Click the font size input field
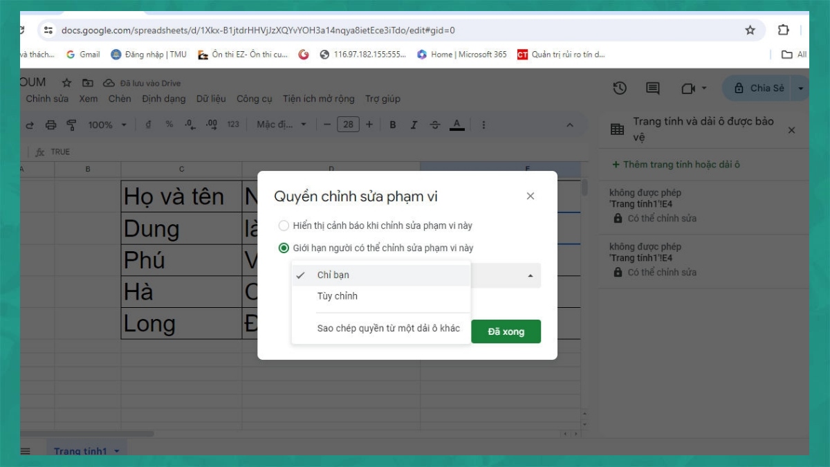This screenshot has height=467, width=830. coord(348,125)
